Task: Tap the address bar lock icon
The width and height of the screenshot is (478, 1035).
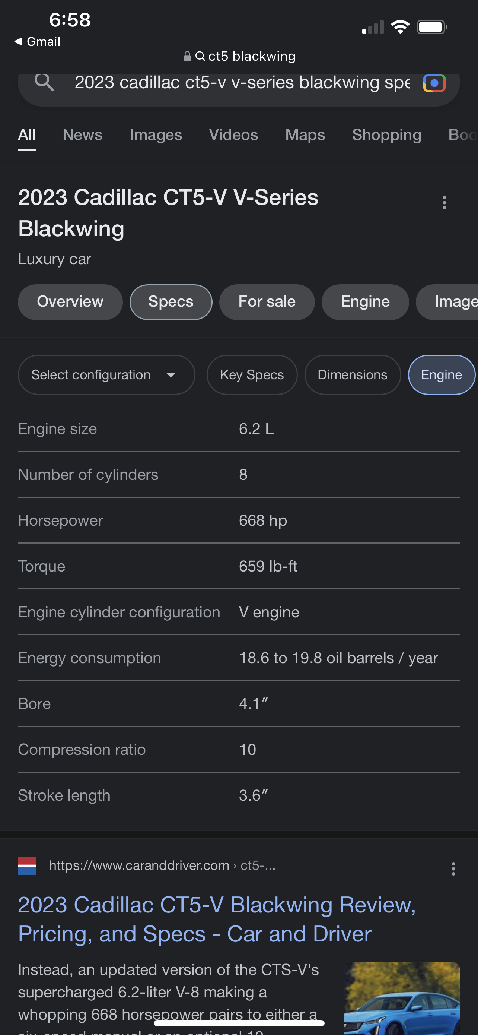Action: coord(187,56)
